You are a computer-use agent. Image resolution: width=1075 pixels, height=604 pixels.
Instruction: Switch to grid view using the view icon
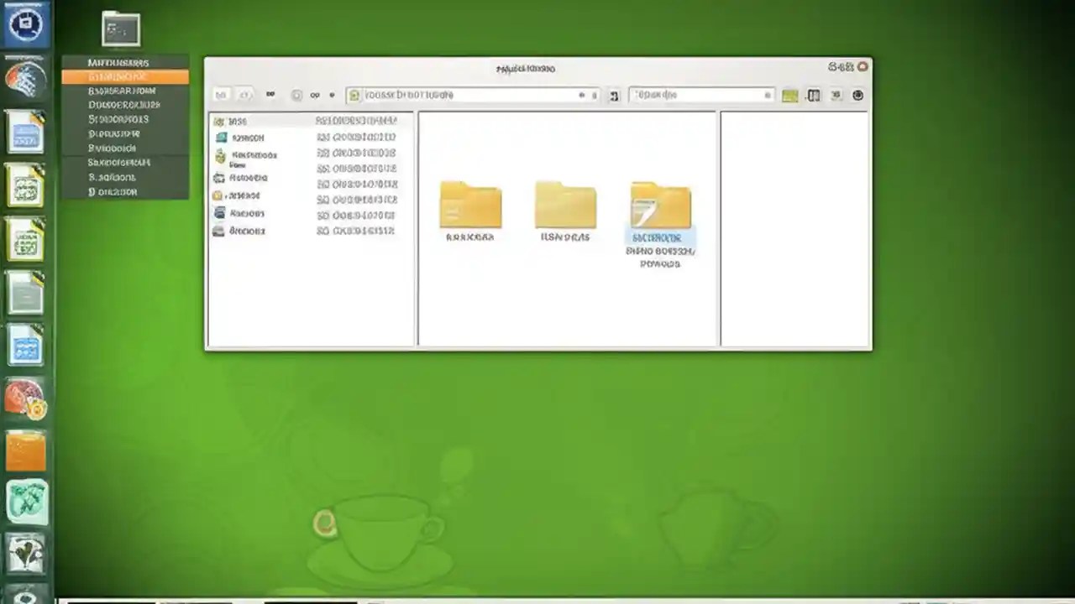(x=789, y=95)
